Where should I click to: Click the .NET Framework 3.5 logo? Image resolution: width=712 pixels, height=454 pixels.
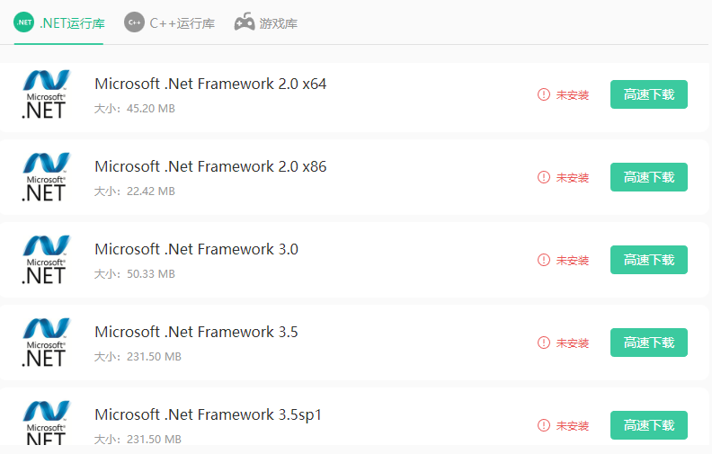click(x=46, y=343)
